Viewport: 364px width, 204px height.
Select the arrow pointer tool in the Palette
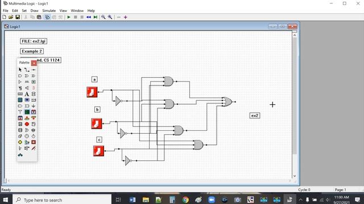click(20, 70)
